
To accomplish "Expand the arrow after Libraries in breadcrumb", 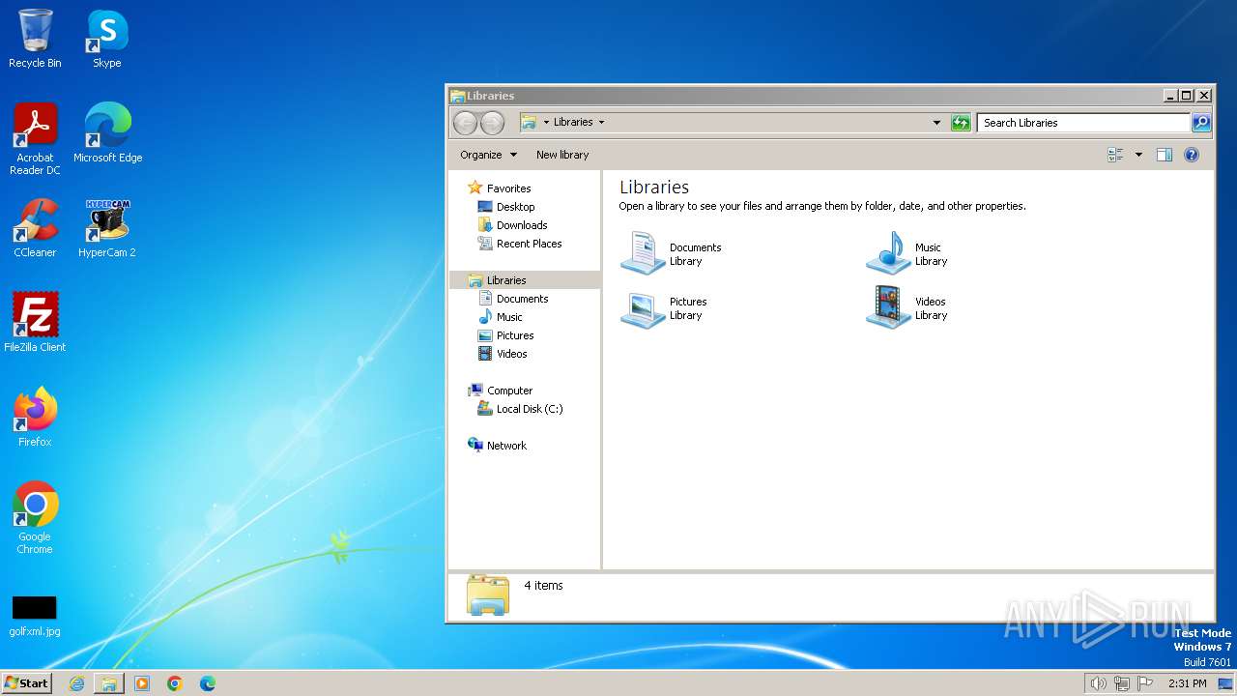I will [x=601, y=123].
